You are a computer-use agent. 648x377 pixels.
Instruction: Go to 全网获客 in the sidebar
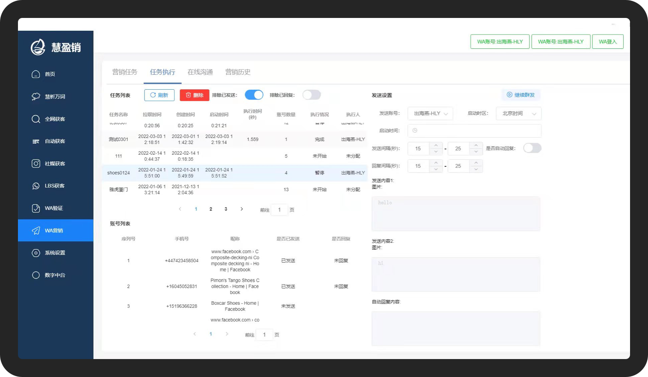56,119
